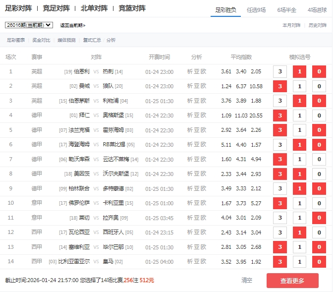Select 奖金对比 in the sub-toolbar
Image resolution: width=335 pixels, height=292 pixels.
coord(41,40)
